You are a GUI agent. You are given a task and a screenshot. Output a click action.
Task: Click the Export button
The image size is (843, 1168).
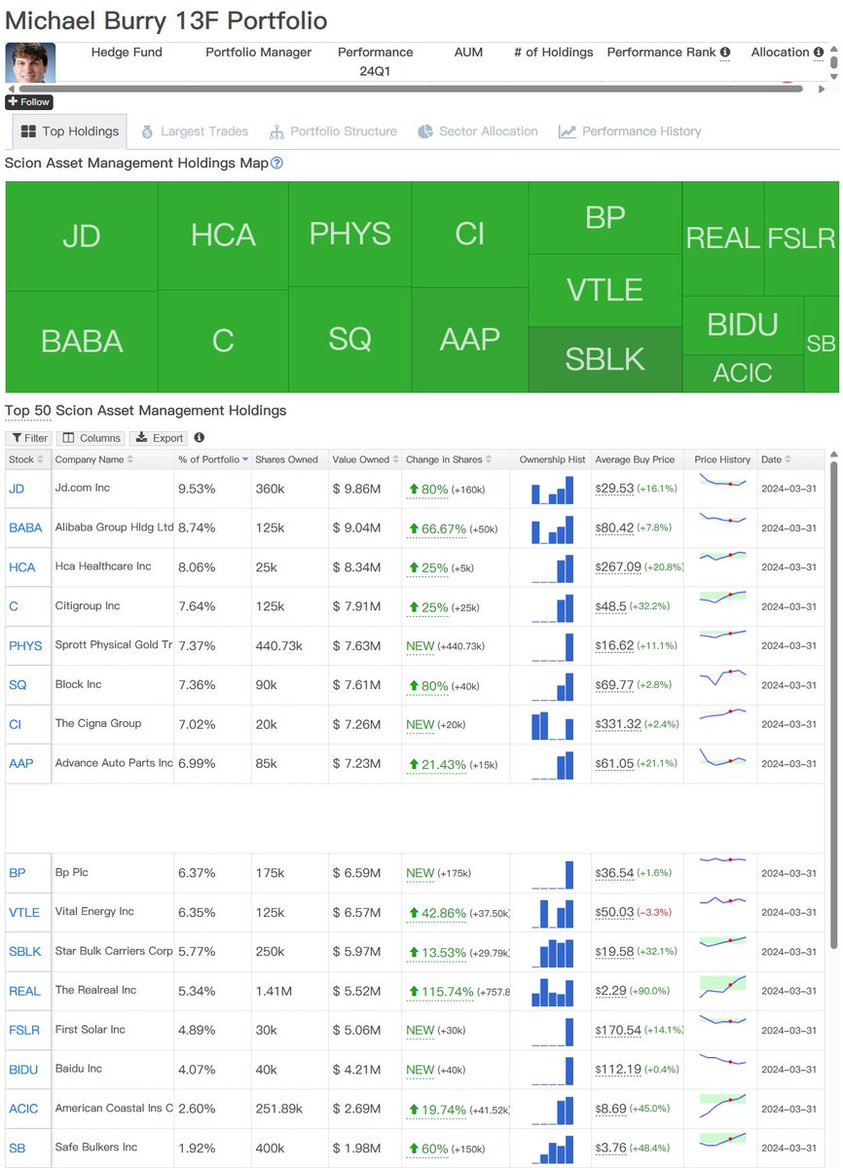(x=159, y=438)
